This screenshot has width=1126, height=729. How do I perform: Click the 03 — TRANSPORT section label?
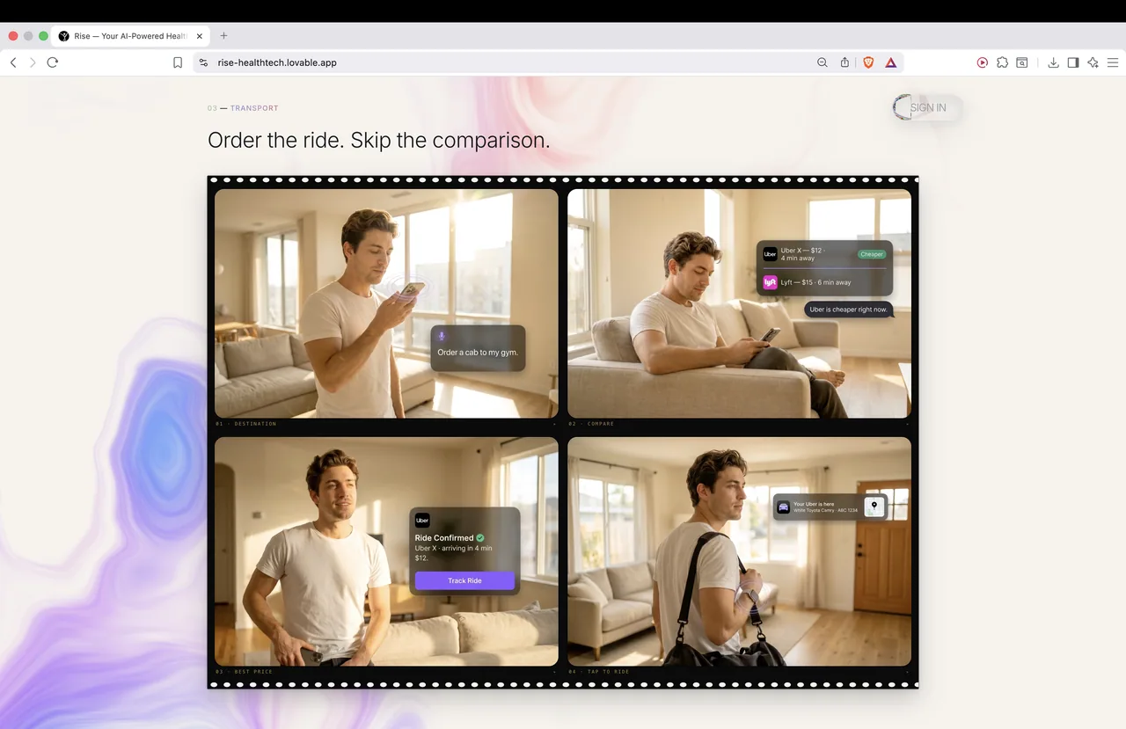coord(243,108)
